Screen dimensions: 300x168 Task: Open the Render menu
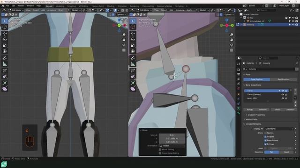pyautogui.click(x=21, y=6)
